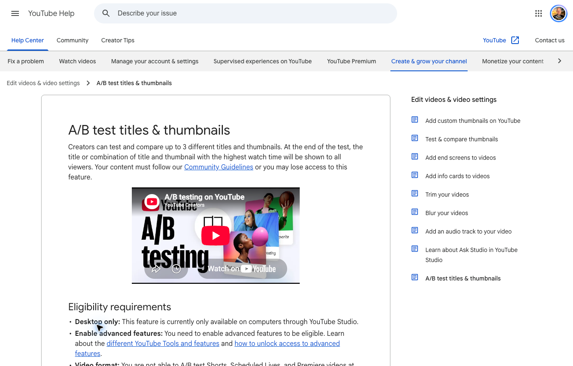The height and width of the screenshot is (366, 573).
Task: Switch to the Community tab
Action: [x=73, y=40]
